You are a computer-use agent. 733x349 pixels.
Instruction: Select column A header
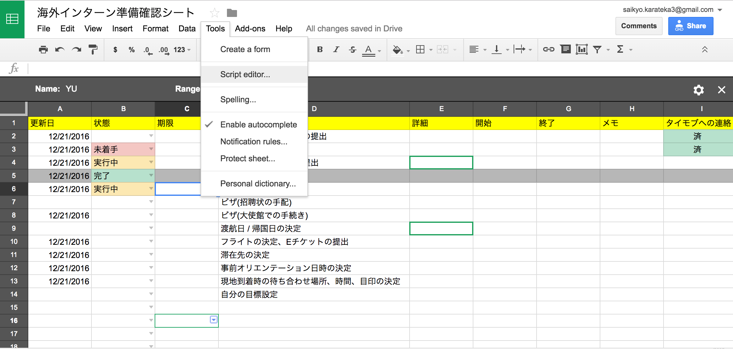(x=60, y=109)
